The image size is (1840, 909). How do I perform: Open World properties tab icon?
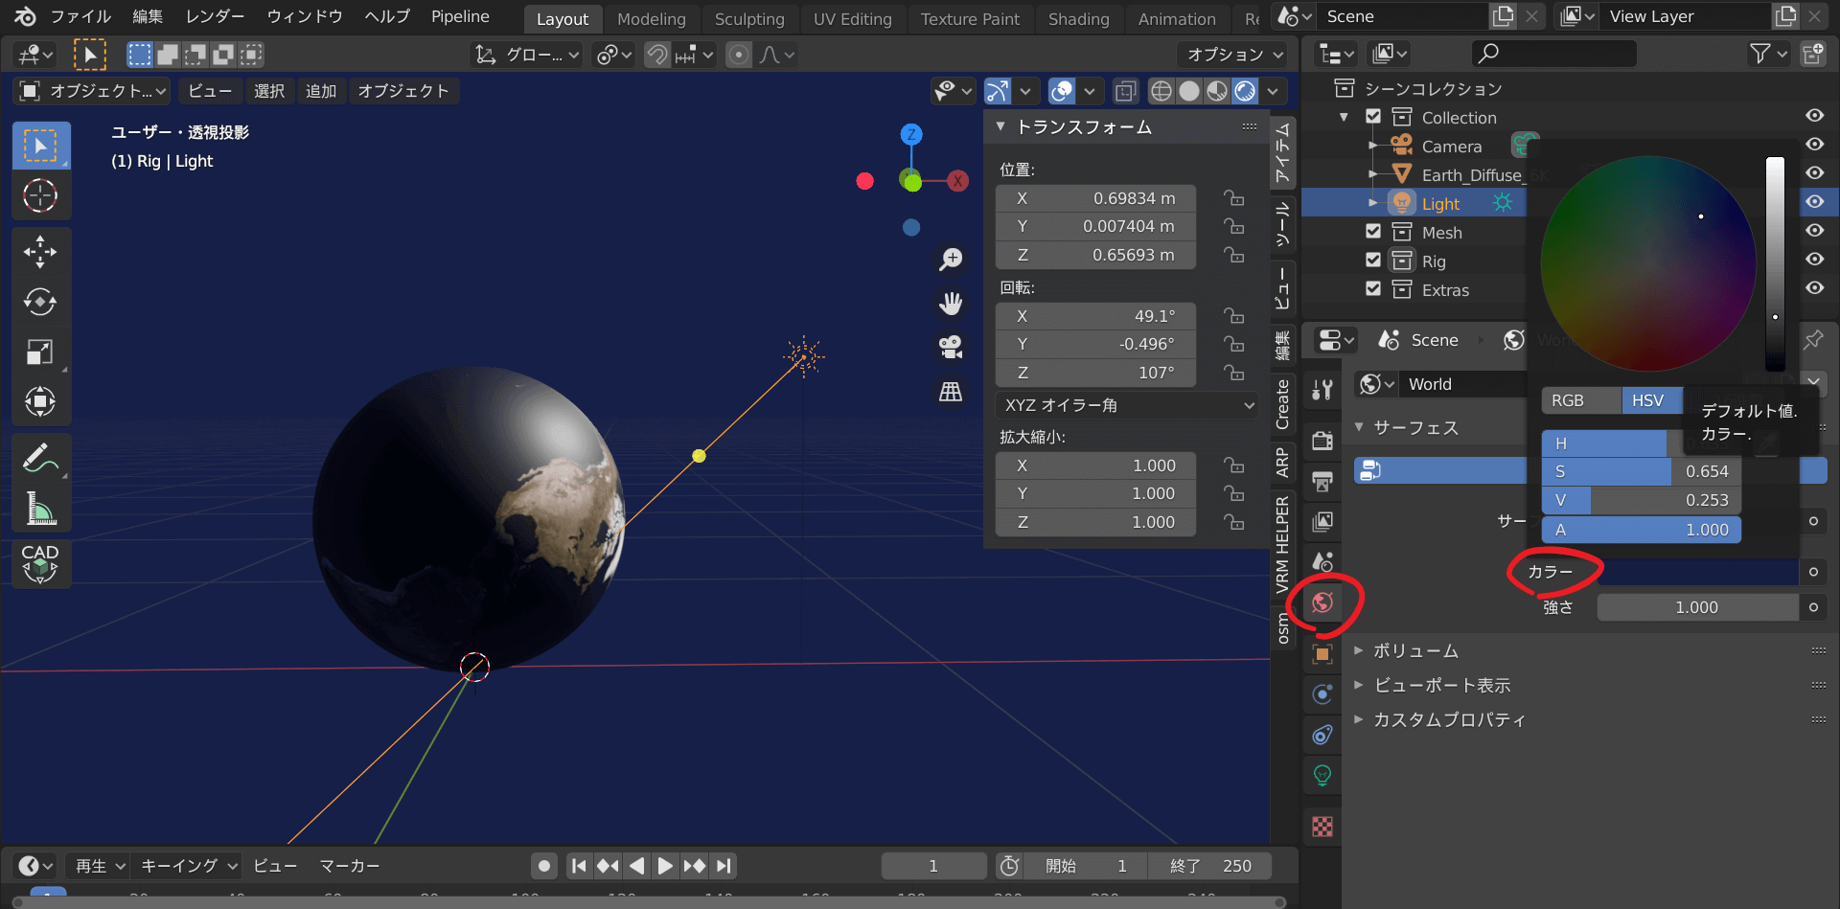[1322, 602]
